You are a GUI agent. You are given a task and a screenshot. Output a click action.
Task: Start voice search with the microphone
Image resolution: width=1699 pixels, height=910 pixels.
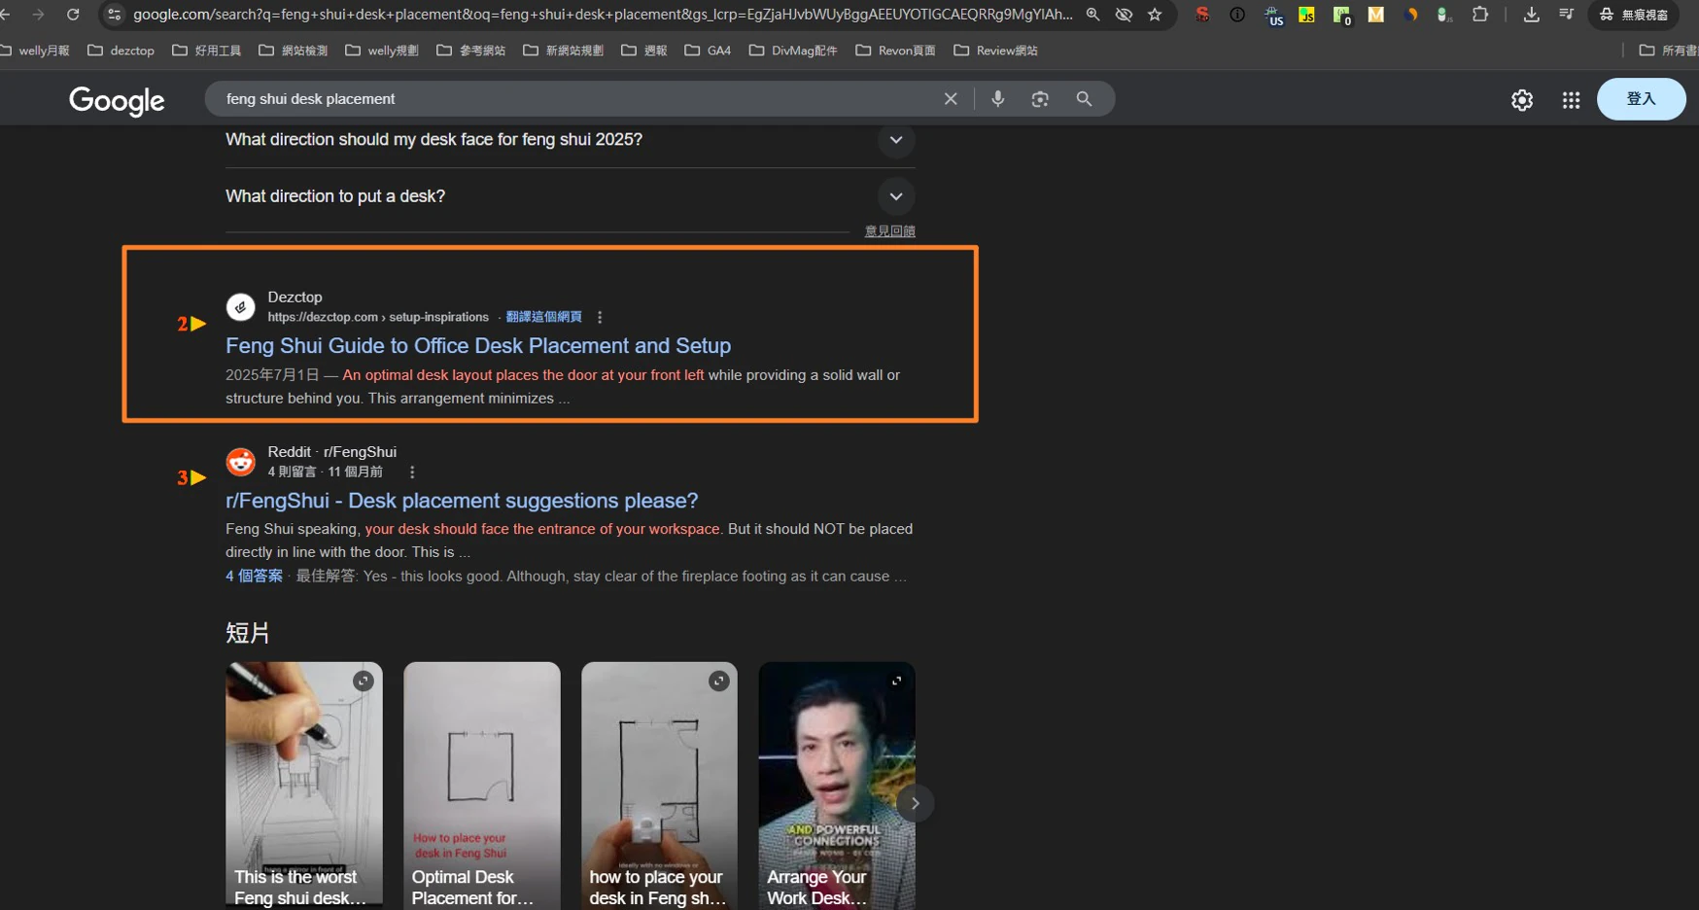click(x=998, y=99)
